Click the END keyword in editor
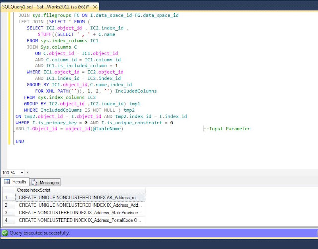Viewport: 318px width, 249px height. [20, 141]
